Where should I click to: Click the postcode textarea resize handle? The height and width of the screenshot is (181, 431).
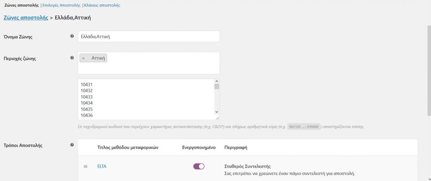click(x=217, y=118)
